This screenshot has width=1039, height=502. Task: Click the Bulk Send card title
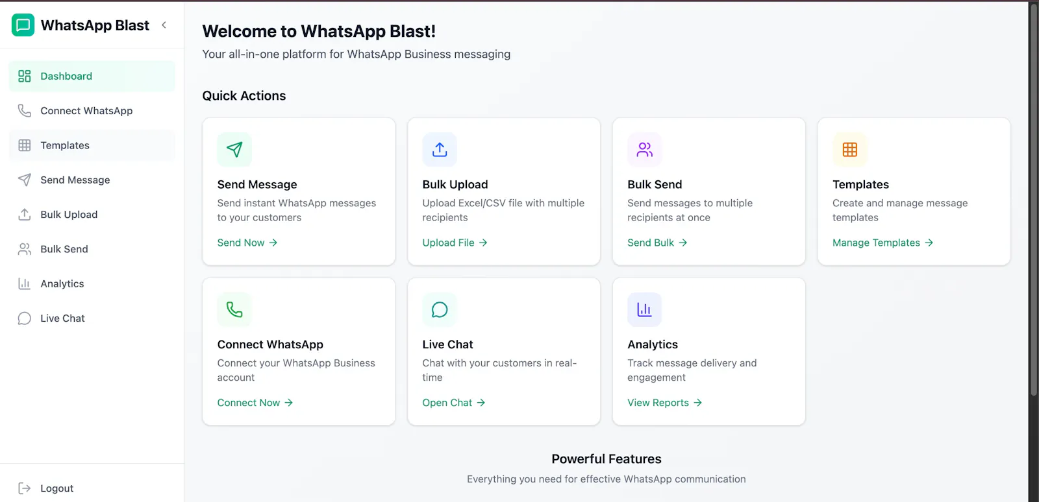(x=655, y=185)
